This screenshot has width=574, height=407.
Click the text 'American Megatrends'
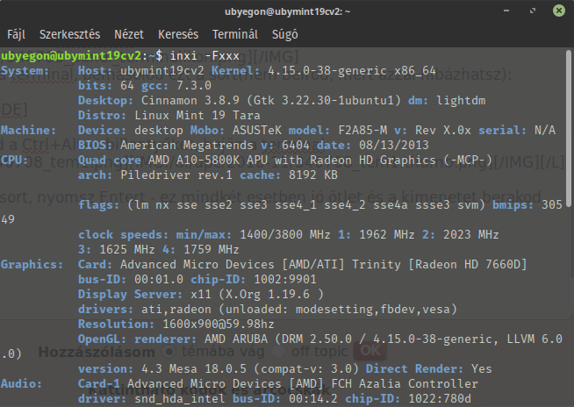pos(187,146)
